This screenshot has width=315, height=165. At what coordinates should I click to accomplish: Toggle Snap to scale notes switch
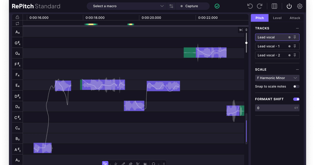(x=296, y=86)
